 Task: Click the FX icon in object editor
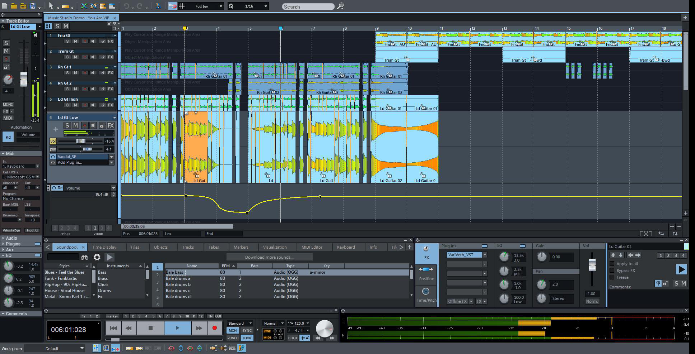pyautogui.click(x=426, y=252)
